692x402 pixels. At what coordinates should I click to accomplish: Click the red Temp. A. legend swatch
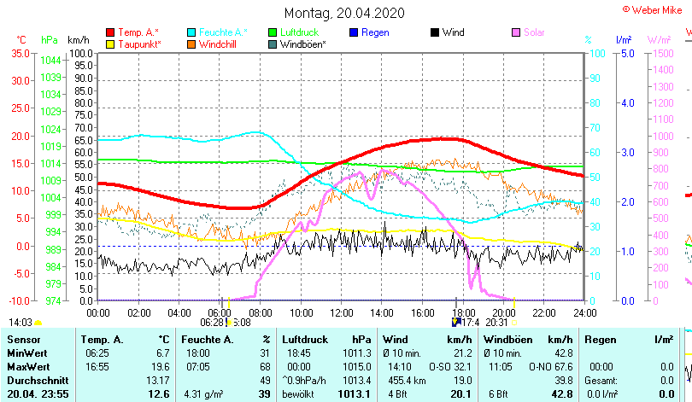(x=109, y=32)
